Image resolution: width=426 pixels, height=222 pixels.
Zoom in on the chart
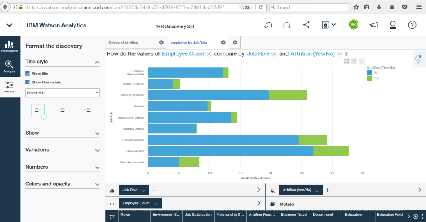pos(354,61)
